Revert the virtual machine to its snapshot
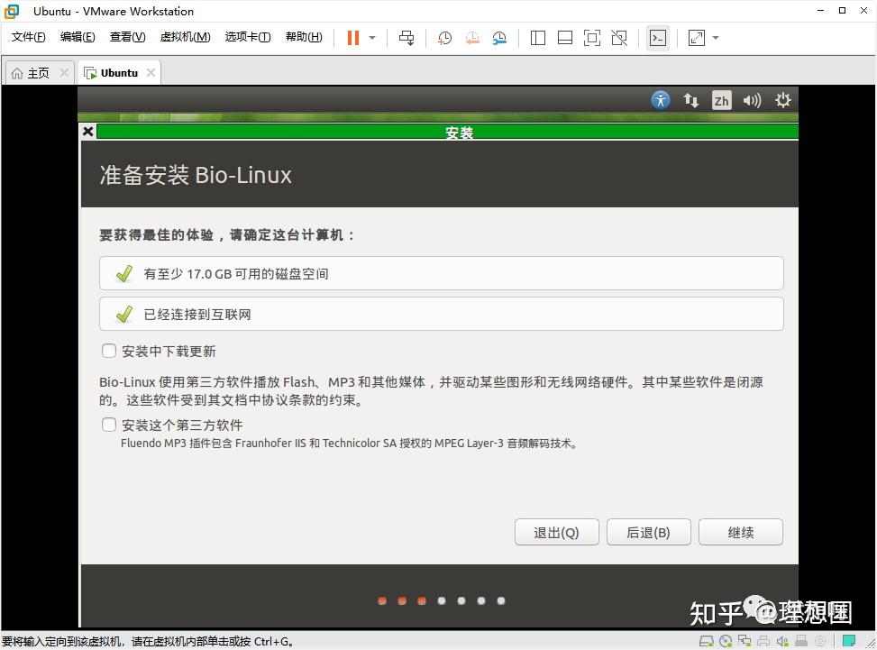The width and height of the screenshot is (877, 650). point(470,37)
